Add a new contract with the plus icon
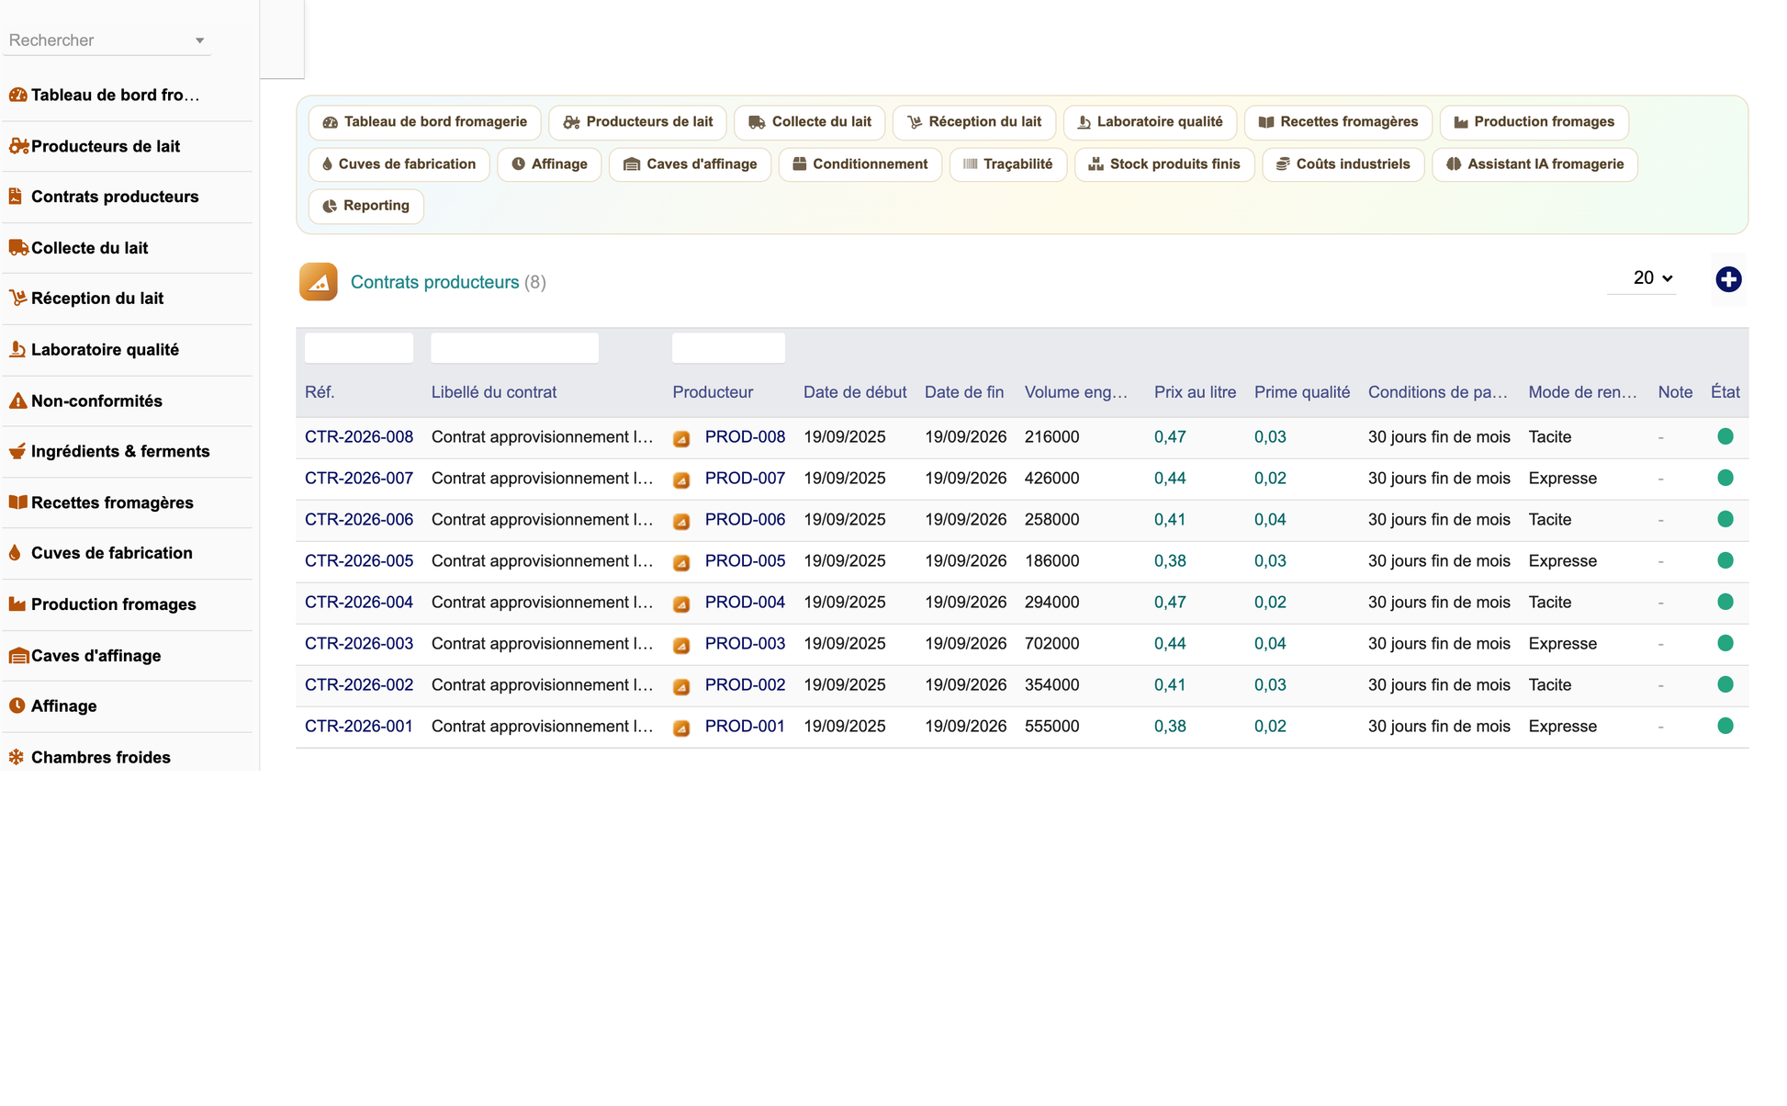The width and height of the screenshot is (1787, 1106). (x=1728, y=279)
